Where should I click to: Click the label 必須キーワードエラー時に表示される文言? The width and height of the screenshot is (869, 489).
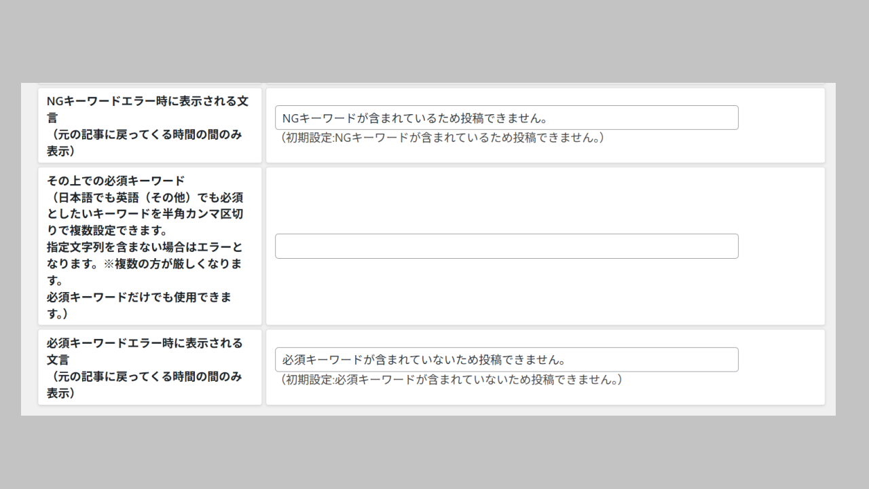click(145, 351)
